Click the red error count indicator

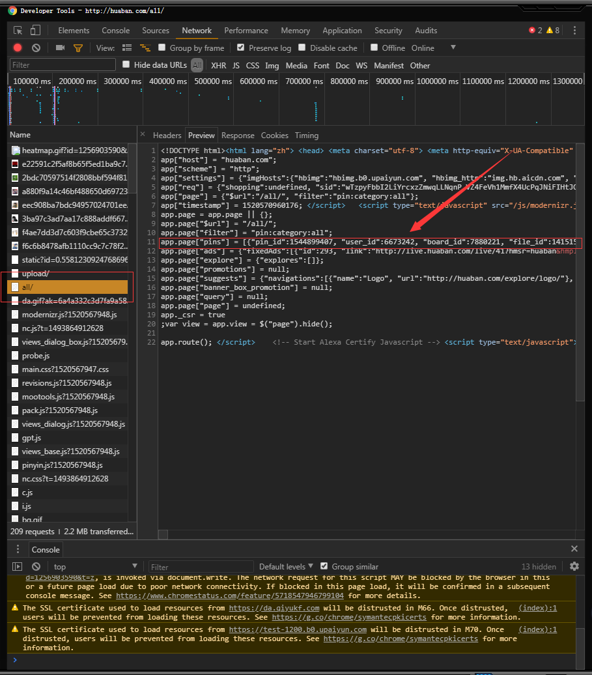tap(535, 30)
